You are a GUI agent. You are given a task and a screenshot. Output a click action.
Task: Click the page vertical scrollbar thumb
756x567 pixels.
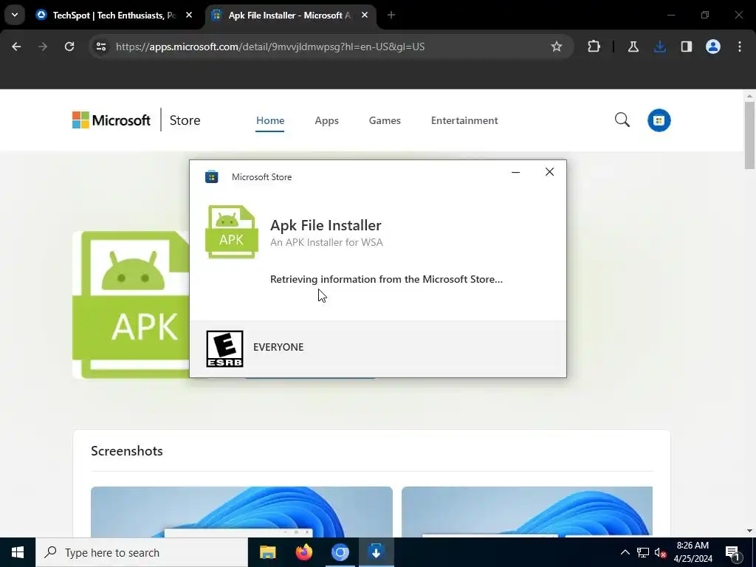pos(749,136)
